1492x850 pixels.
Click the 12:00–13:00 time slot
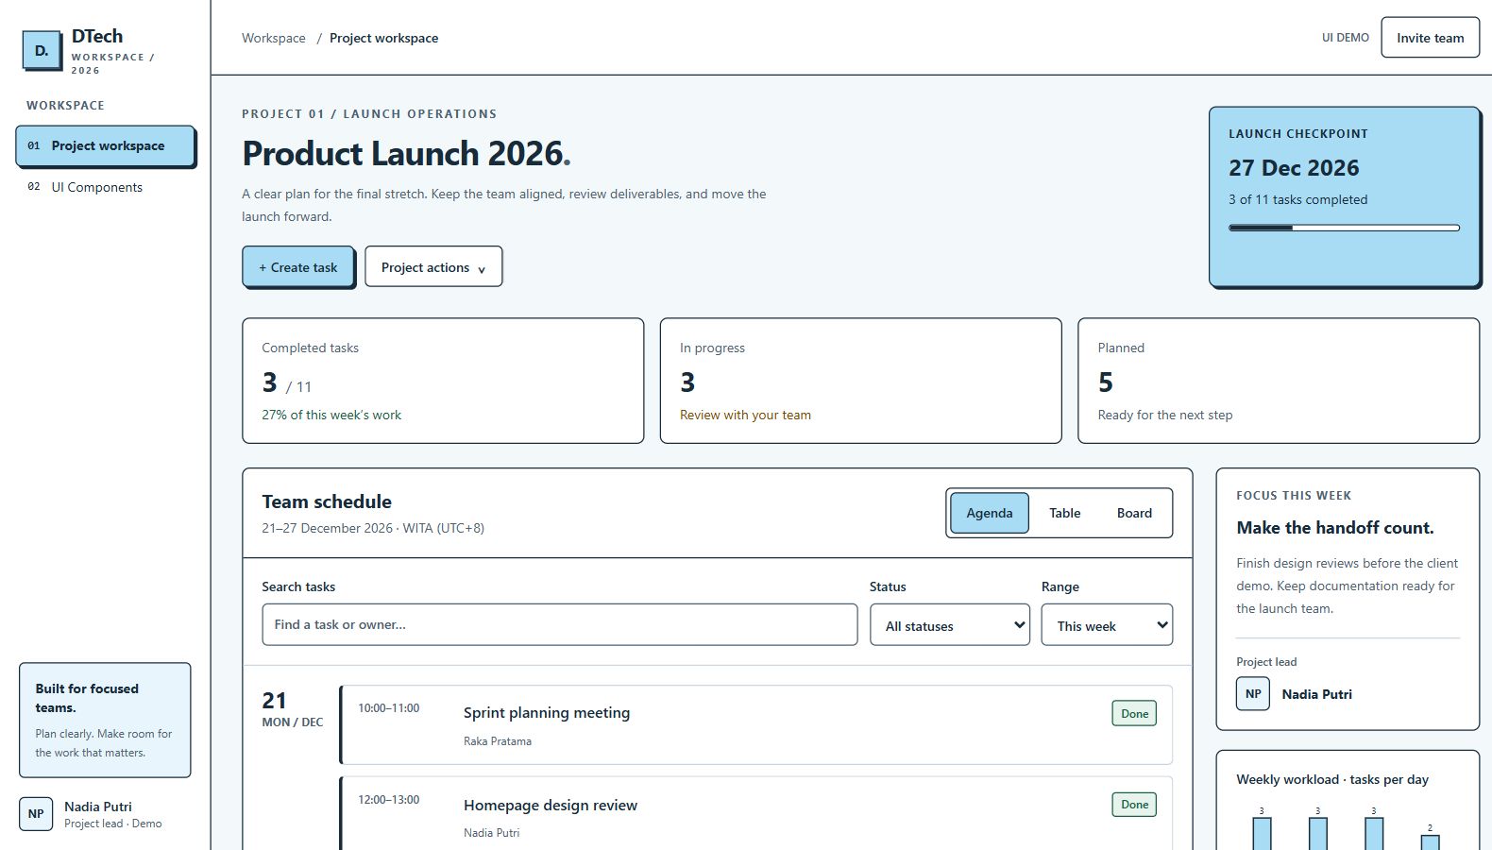click(388, 800)
